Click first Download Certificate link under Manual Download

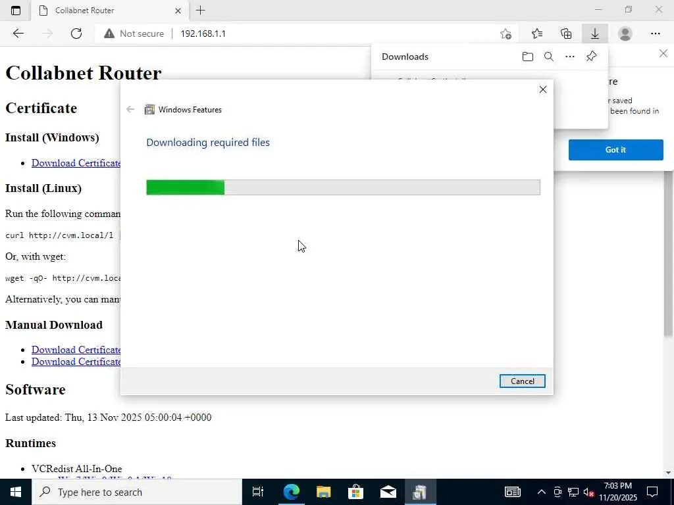click(76, 350)
